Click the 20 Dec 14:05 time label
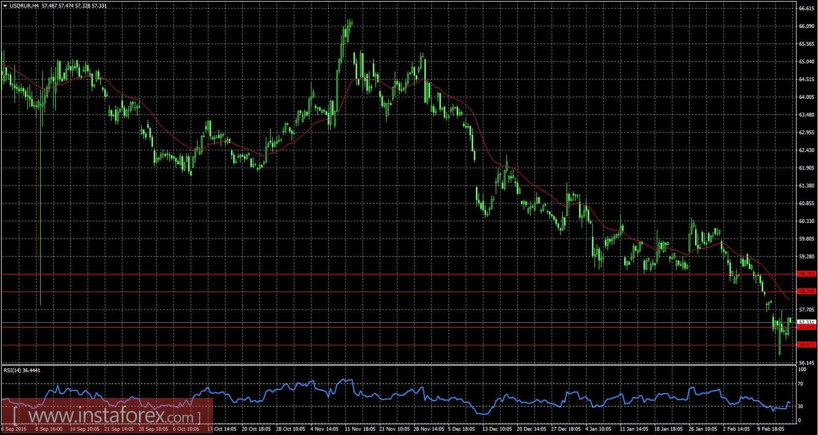The image size is (818, 435). [x=532, y=430]
